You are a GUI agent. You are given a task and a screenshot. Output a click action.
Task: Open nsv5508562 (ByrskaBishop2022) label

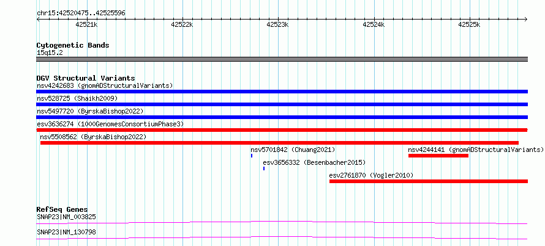[x=93, y=137]
